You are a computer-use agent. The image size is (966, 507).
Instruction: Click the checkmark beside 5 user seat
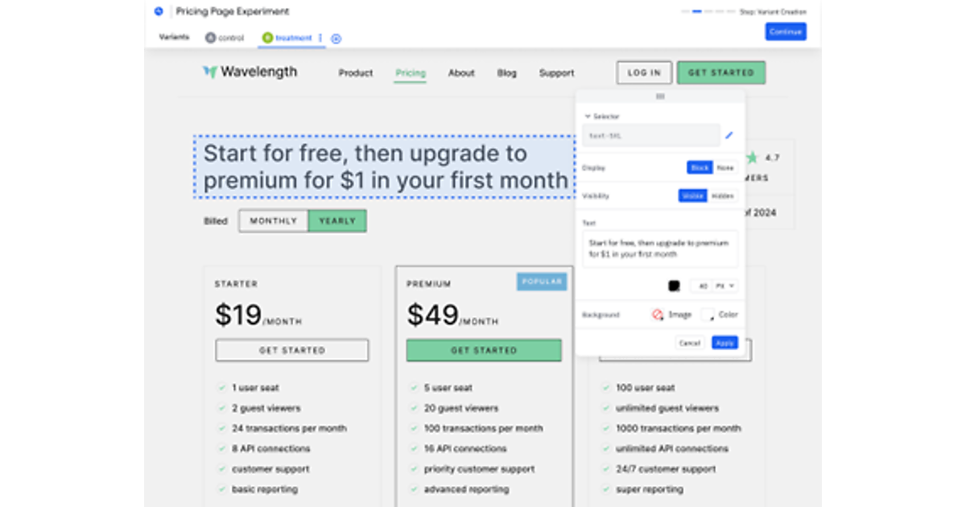413,388
